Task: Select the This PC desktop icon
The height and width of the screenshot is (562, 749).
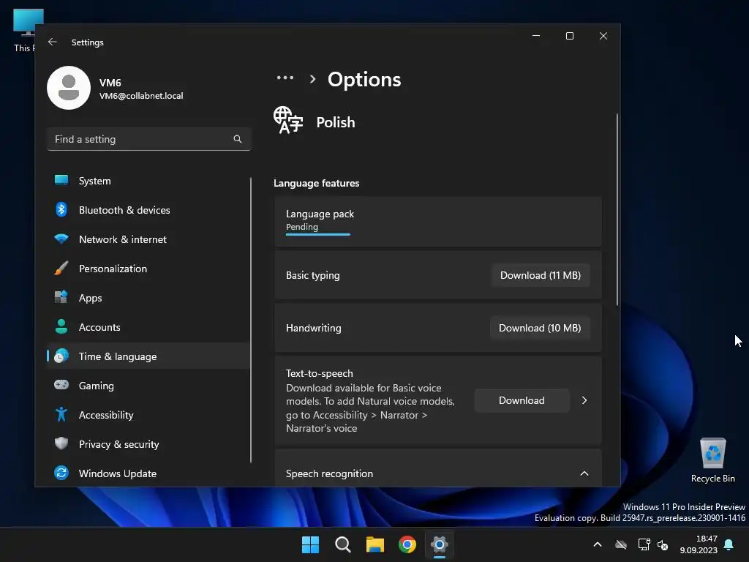Action: click(24, 29)
